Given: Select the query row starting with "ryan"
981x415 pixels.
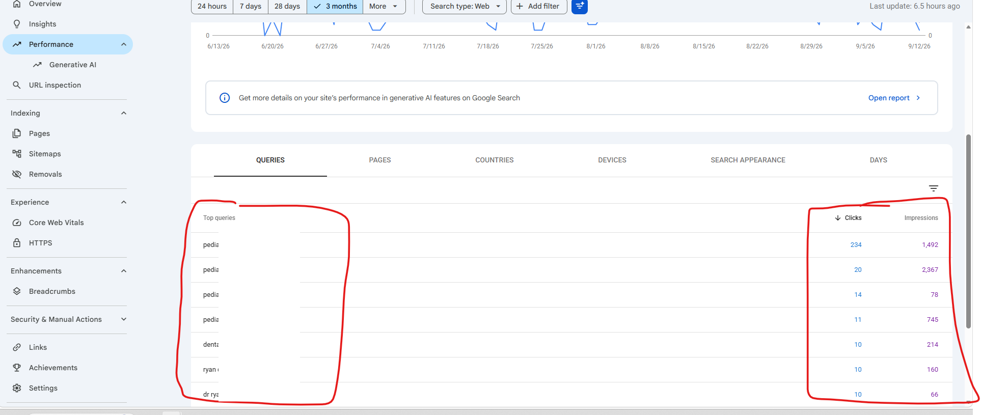Looking at the screenshot, I should [x=571, y=370].
